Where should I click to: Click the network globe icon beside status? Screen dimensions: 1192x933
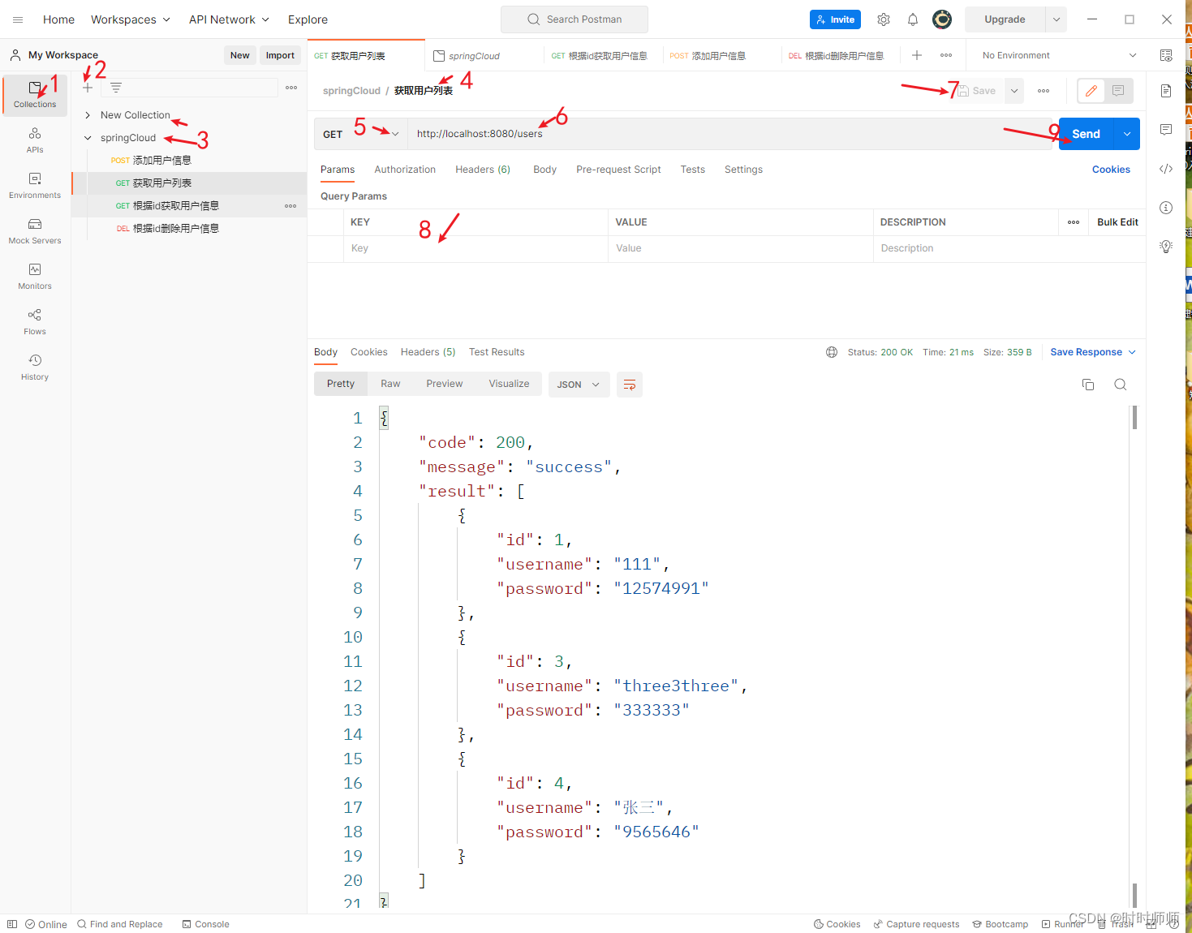pyautogui.click(x=832, y=352)
